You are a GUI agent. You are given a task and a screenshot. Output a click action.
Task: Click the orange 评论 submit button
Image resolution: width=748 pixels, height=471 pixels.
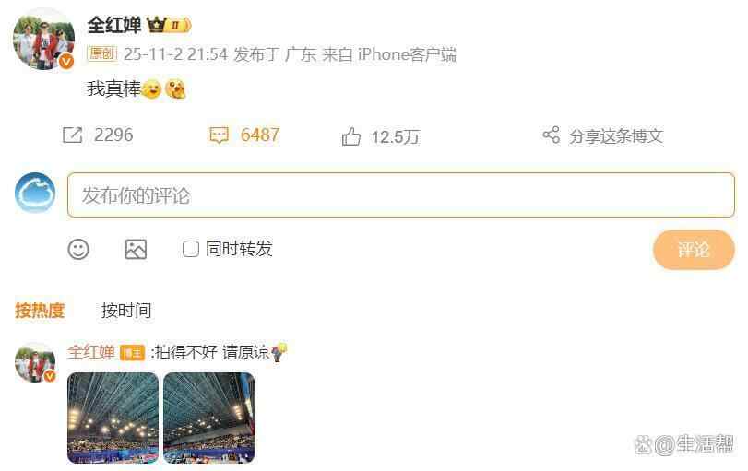tap(694, 250)
